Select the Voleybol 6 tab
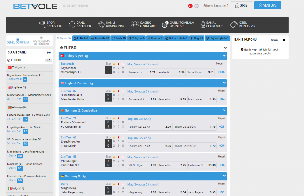The height and width of the screenshot is (196, 304). click(x=137, y=38)
